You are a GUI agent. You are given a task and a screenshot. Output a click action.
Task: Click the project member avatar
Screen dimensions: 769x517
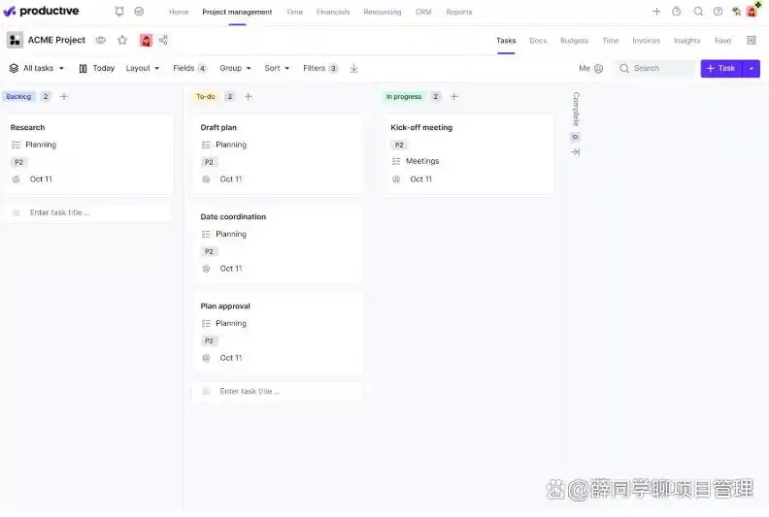tap(146, 40)
